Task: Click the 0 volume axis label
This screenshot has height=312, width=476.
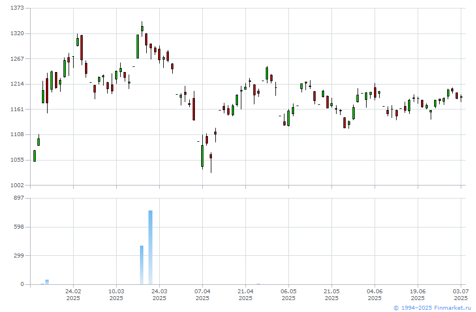Action: (x=22, y=284)
